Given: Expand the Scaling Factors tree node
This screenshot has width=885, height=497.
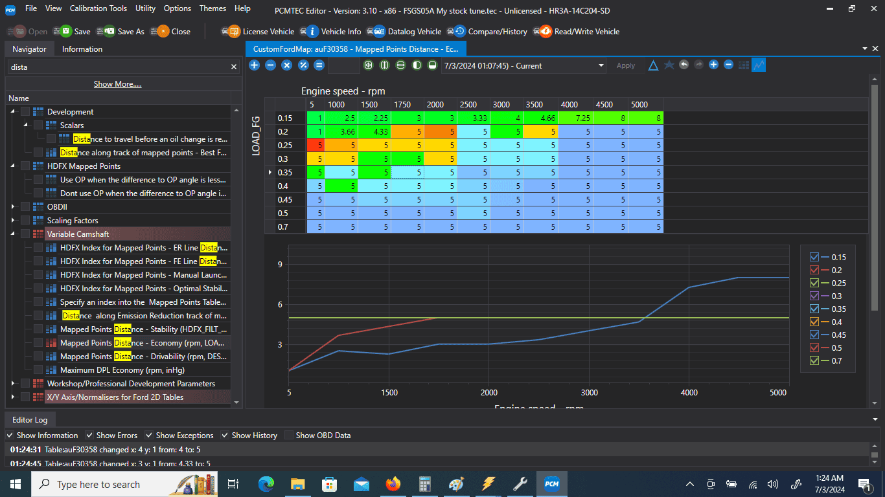Looking at the screenshot, I should 13,221.
